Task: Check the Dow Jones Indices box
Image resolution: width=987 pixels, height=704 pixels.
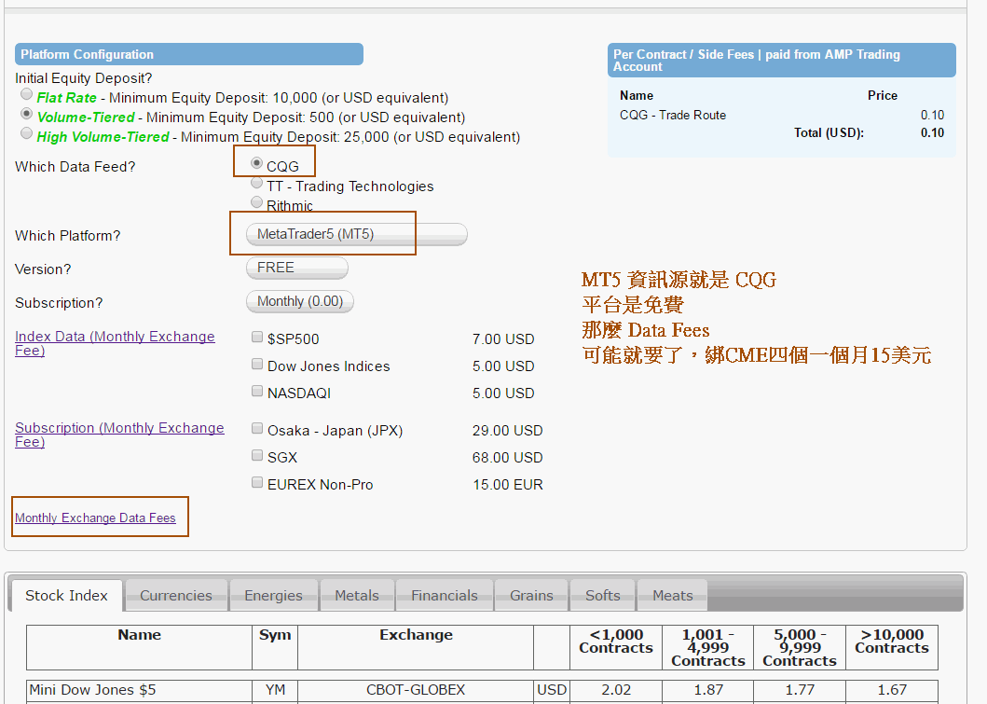Action: coord(257,364)
